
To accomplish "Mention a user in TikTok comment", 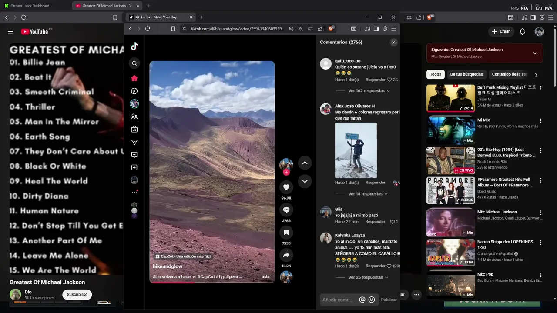I will tap(362, 300).
